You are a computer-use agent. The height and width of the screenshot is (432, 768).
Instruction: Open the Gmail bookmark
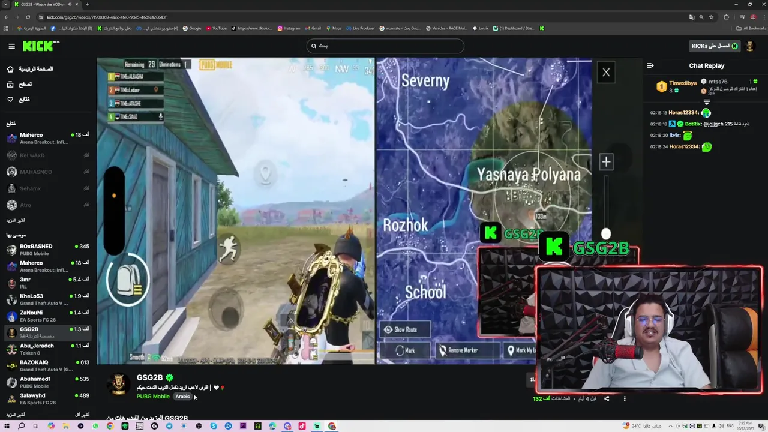click(x=313, y=28)
